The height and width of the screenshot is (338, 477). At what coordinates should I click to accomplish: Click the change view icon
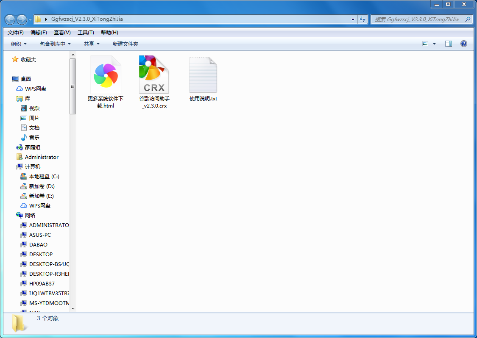pos(425,44)
